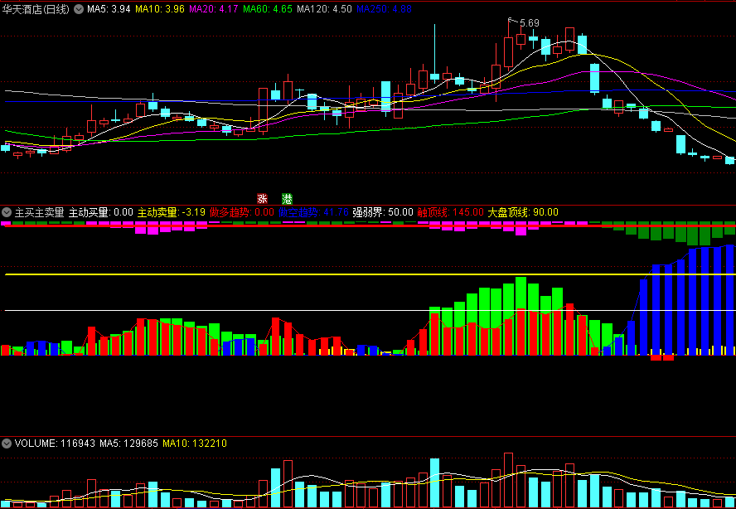Click the 做多趋势: 0.00 value
This screenshot has height=509, width=736.
coord(242,212)
